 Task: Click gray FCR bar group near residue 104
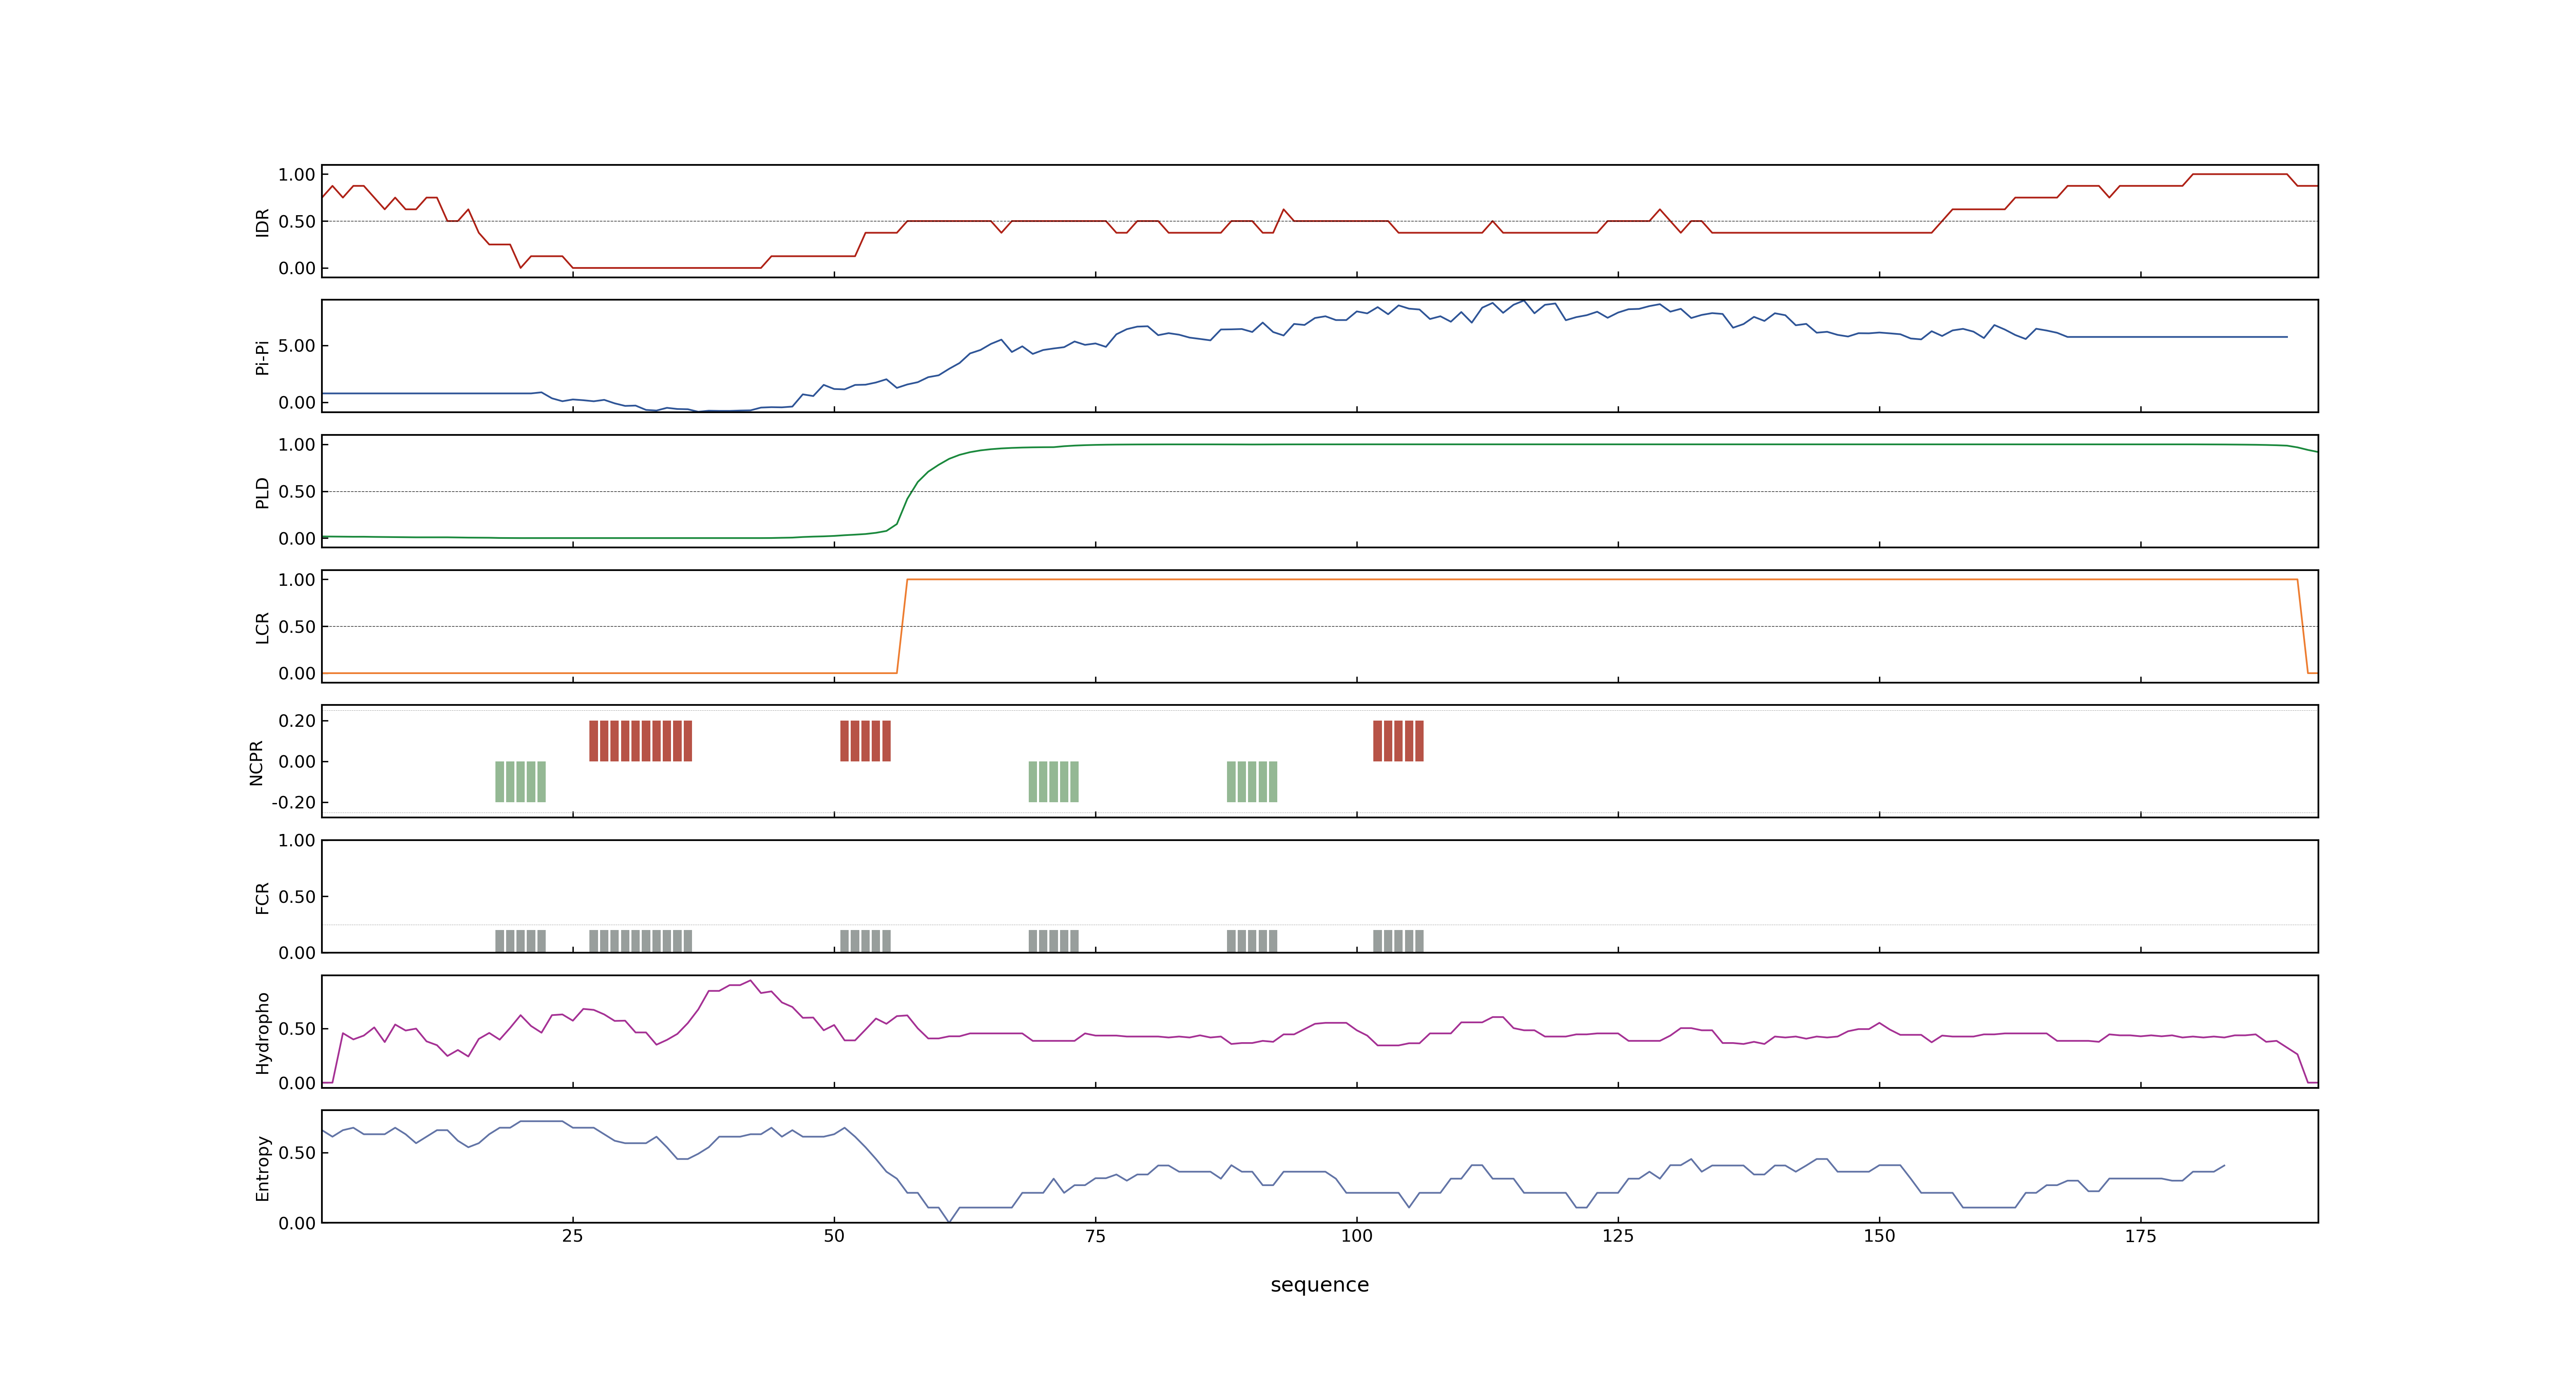pos(1398,941)
